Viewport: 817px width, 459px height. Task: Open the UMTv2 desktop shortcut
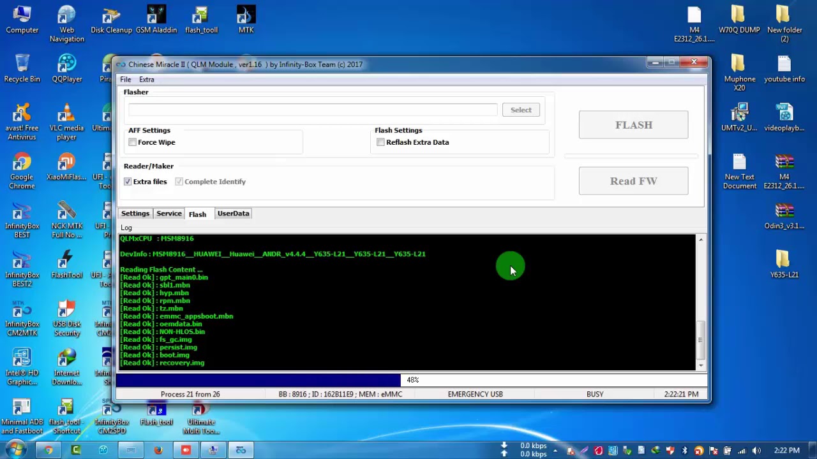tap(740, 118)
